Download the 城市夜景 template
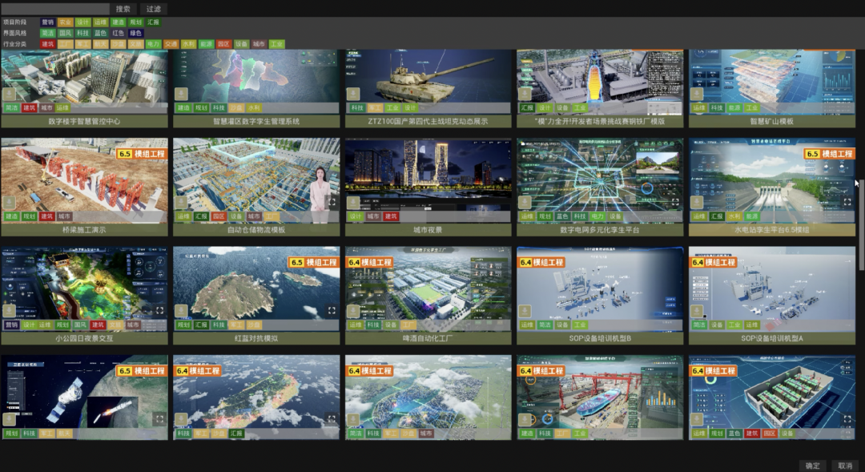 [353, 203]
